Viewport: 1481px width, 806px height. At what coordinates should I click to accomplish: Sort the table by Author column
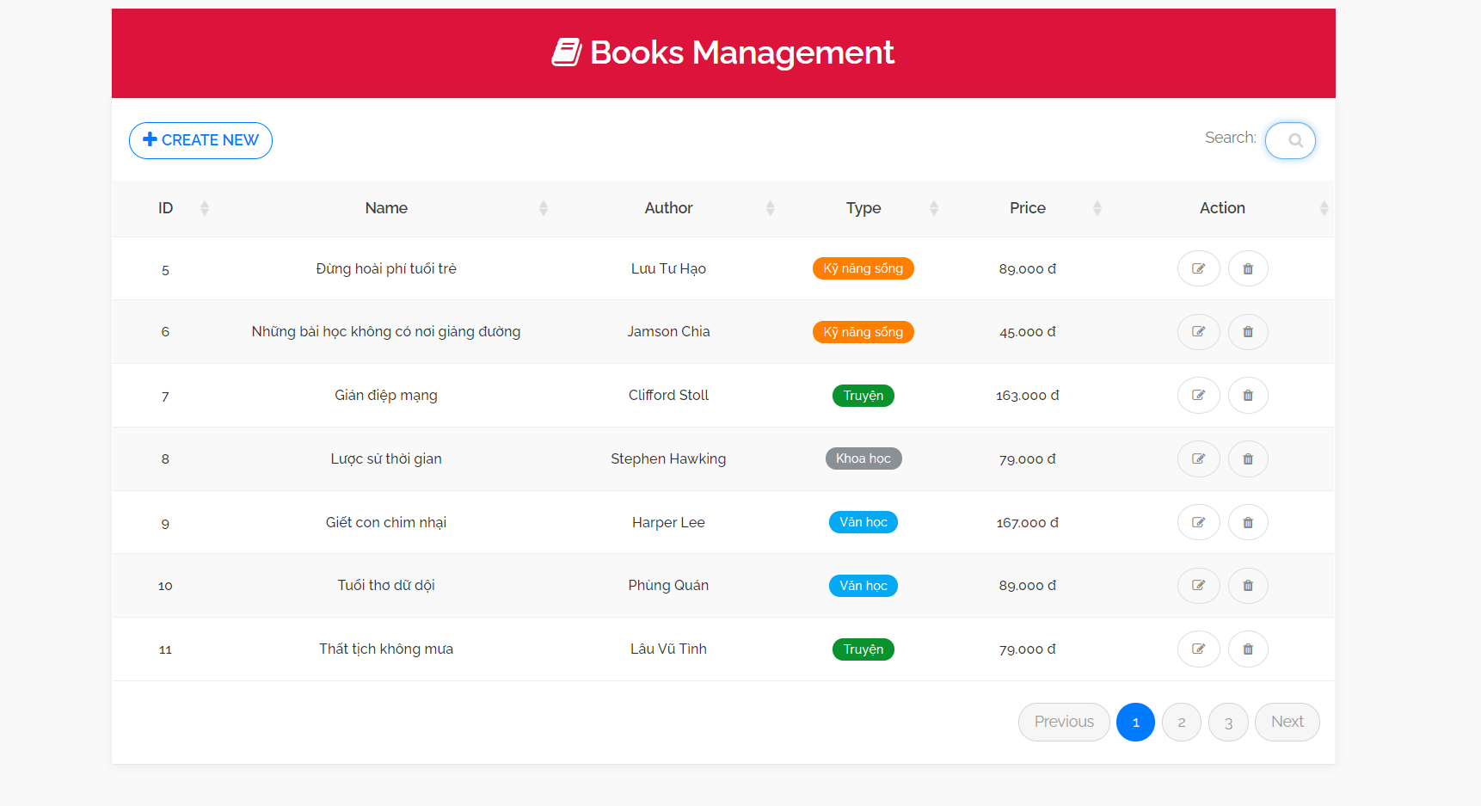[668, 207]
